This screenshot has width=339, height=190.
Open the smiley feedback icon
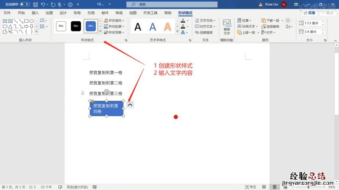(x=70, y=5)
